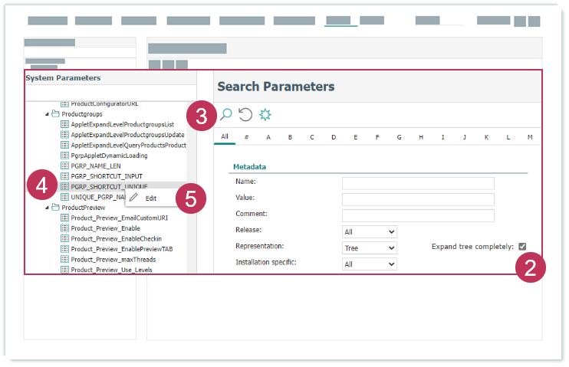The width and height of the screenshot is (569, 367).
Task: Click the Productgroups folder icon
Action: pyautogui.click(x=55, y=113)
